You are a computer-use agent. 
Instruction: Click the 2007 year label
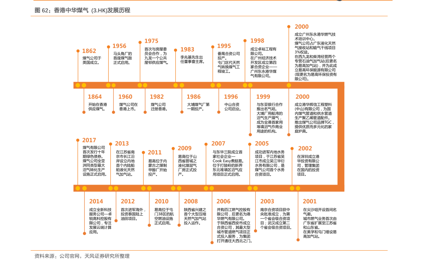(218, 144)
